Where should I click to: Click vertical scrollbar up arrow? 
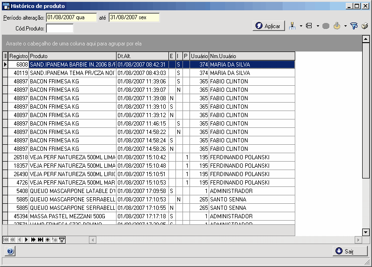tap(365, 39)
